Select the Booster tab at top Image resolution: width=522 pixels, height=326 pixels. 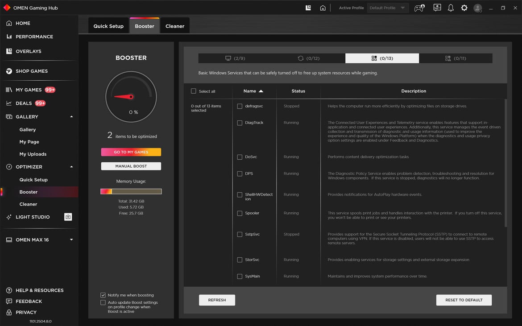[145, 26]
